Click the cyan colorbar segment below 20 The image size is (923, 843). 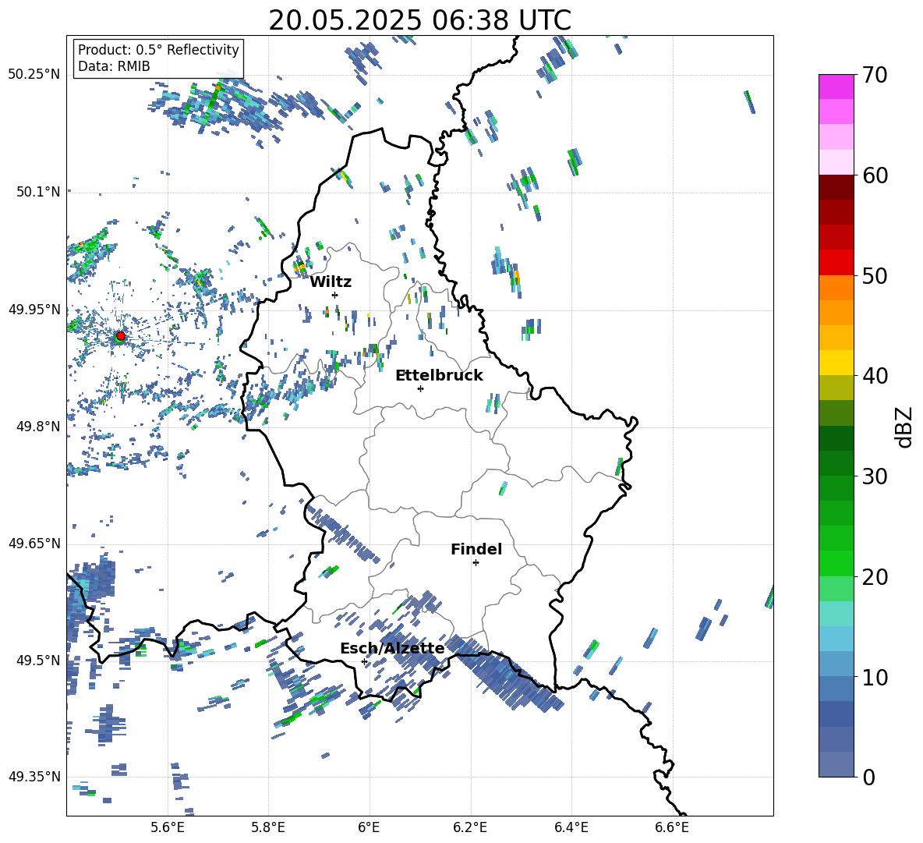point(836,613)
